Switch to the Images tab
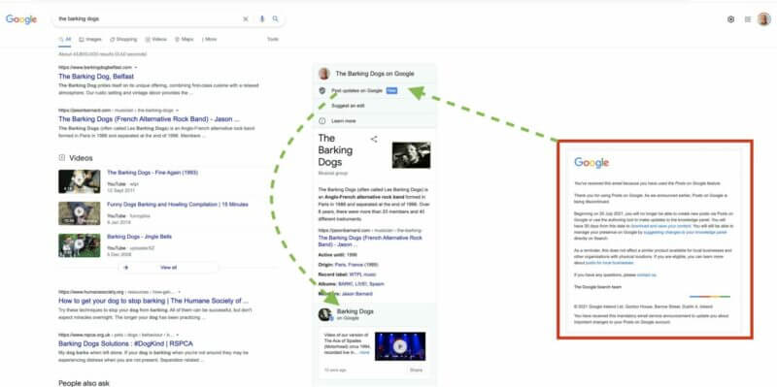 click(90, 39)
